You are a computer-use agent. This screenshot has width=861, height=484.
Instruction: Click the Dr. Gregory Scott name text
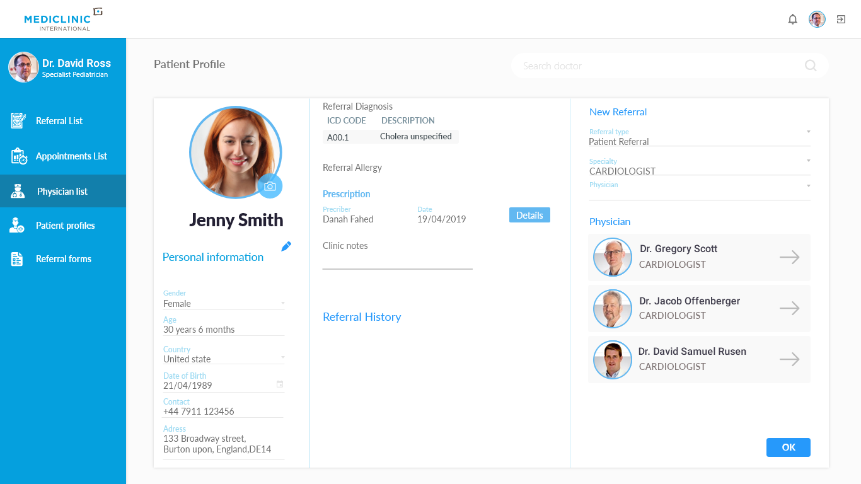(x=678, y=249)
